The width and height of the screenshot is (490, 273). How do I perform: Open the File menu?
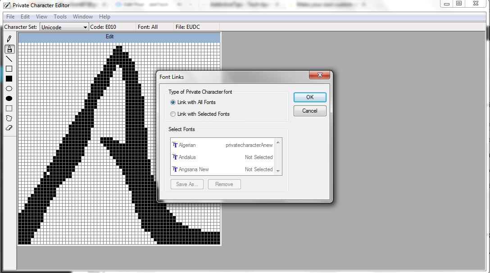[10, 17]
